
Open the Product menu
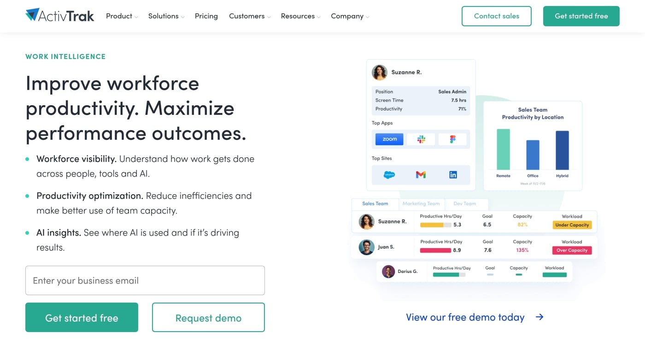(x=119, y=16)
